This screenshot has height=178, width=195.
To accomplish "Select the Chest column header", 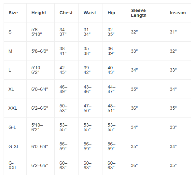I will click(66, 13).
